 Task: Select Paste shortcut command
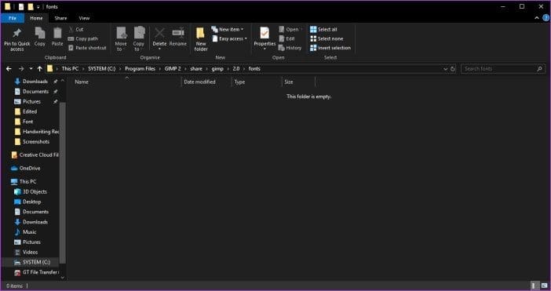pos(87,48)
